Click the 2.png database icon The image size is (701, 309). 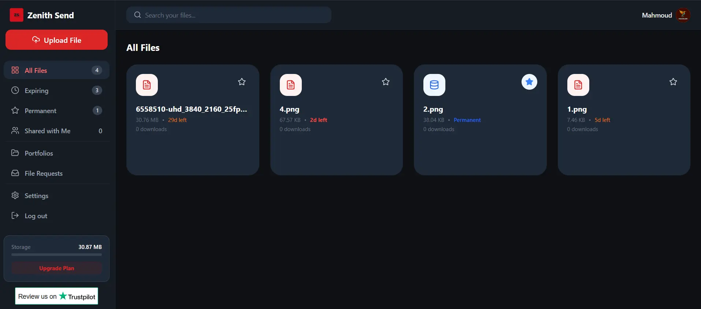(x=434, y=85)
